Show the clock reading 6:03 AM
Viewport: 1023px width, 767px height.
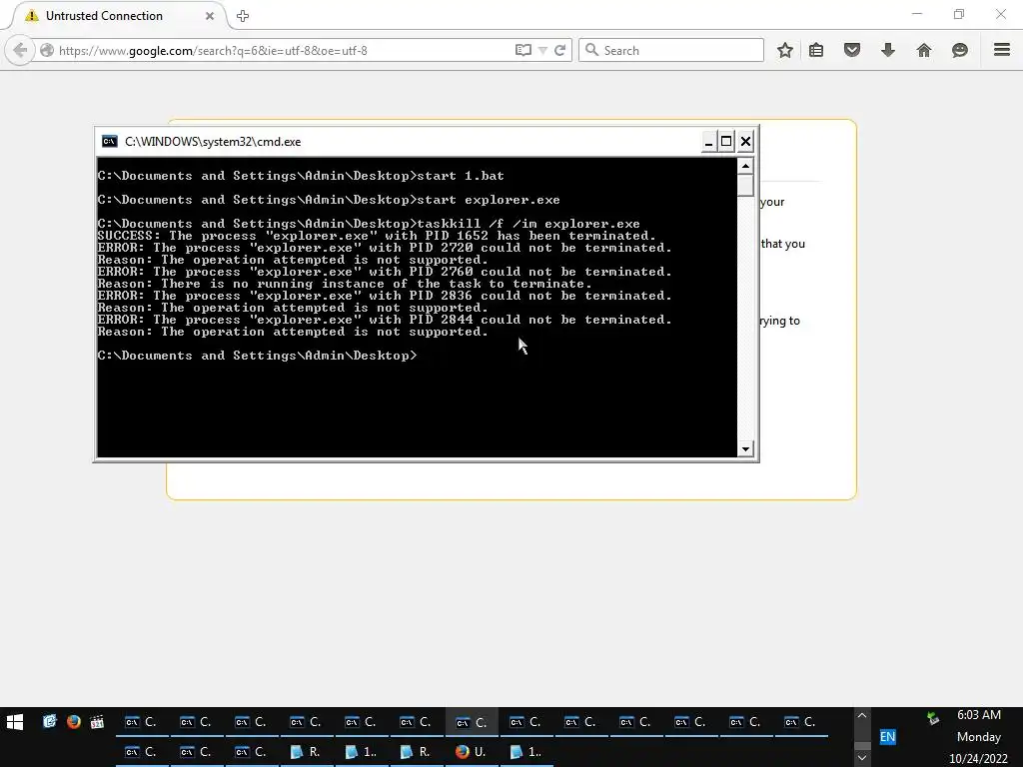979,715
